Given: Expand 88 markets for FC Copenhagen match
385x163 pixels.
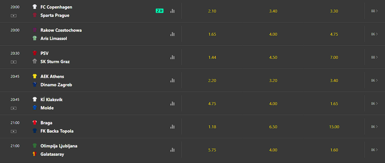Looking at the screenshot, I should [374, 11].
